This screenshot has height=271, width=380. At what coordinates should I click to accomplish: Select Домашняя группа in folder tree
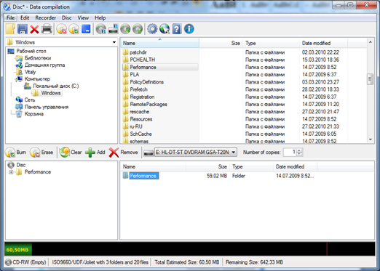(44, 65)
